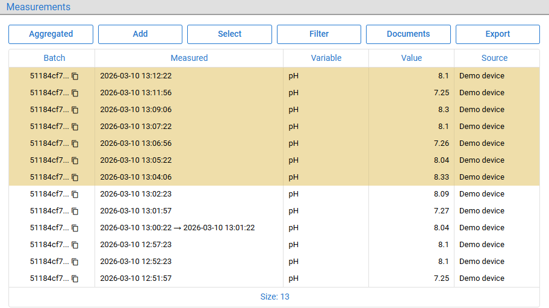The height and width of the screenshot is (308, 549).
Task: Select timestamp 2026-03-10 13:12:22
Action: click(136, 76)
